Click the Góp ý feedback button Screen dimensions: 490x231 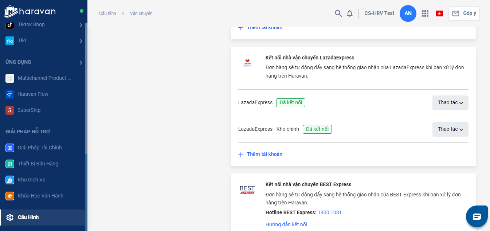point(464,13)
